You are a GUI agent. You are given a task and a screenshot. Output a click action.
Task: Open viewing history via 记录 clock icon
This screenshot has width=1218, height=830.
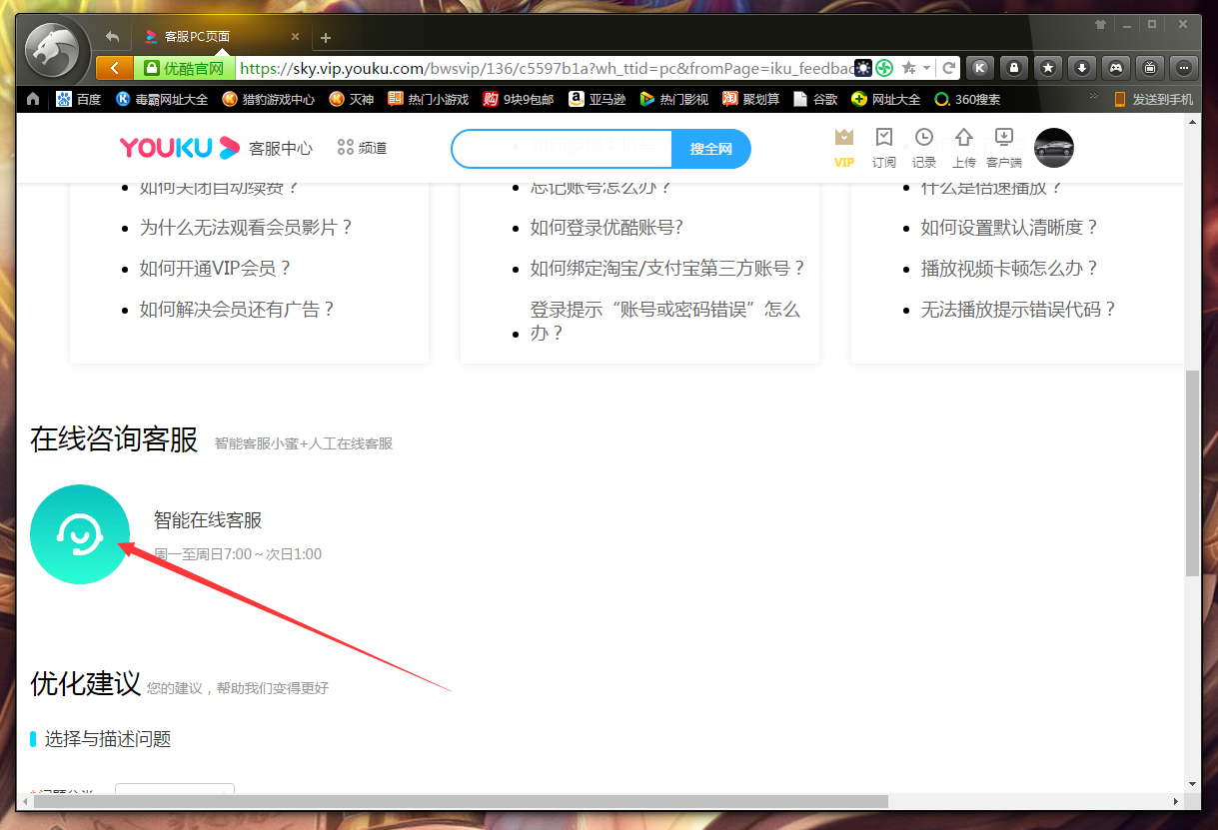923,148
